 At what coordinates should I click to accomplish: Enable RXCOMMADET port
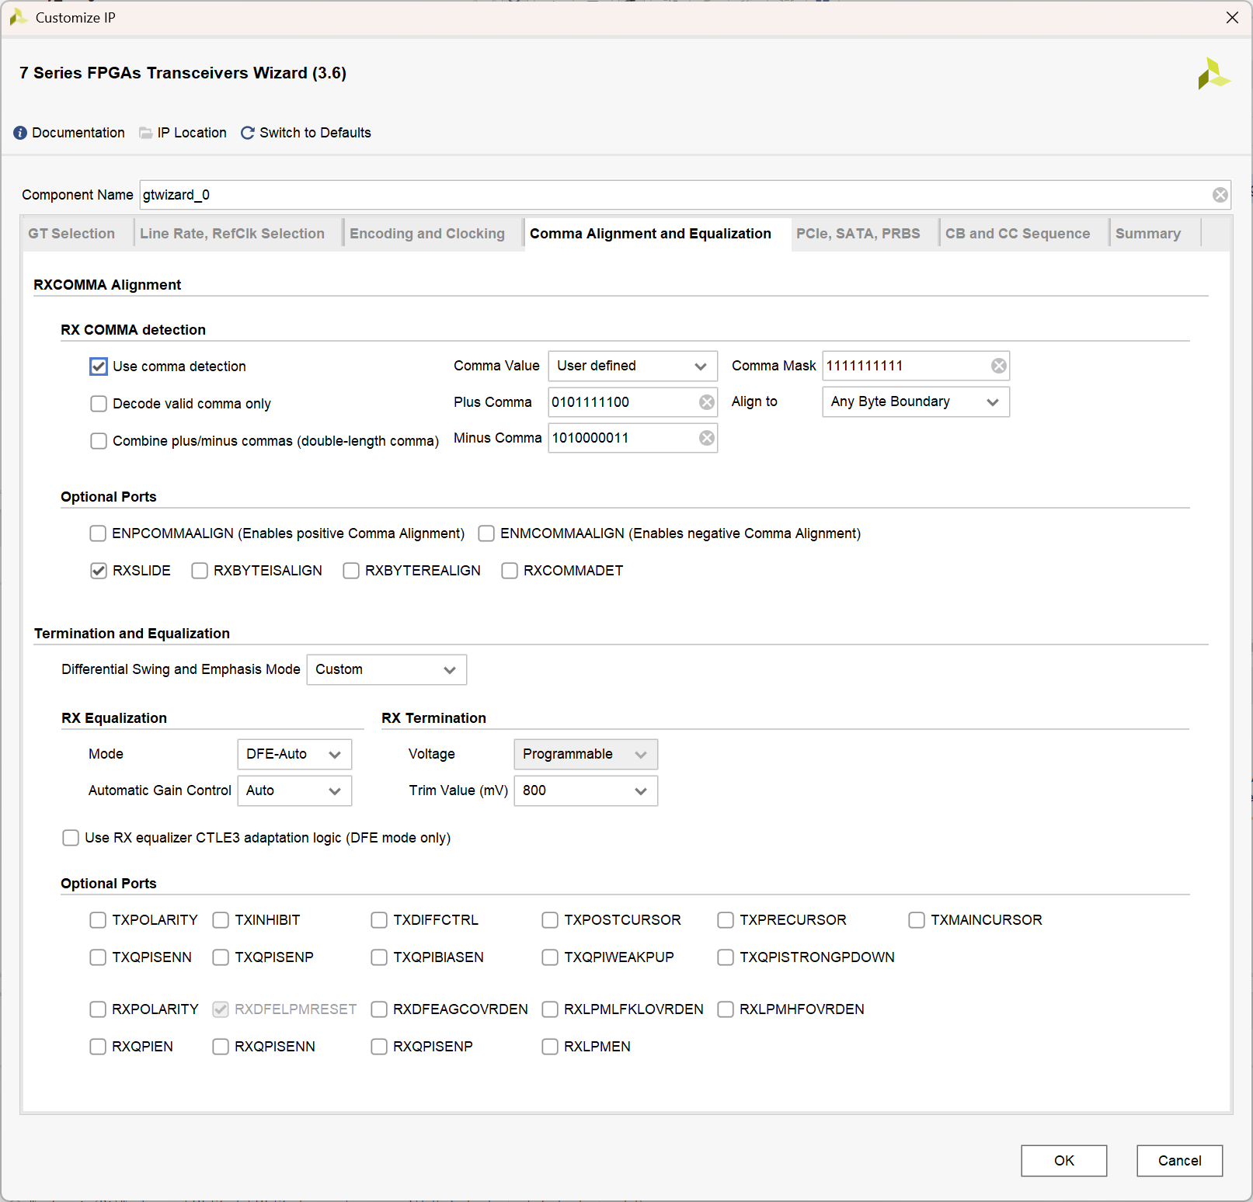(510, 571)
